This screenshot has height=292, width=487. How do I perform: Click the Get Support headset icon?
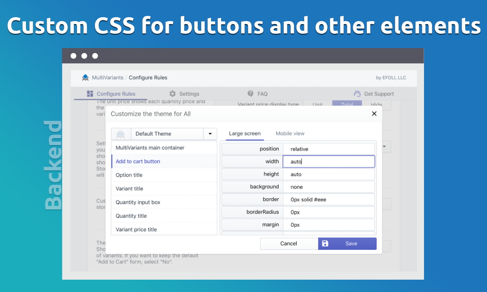tap(357, 94)
